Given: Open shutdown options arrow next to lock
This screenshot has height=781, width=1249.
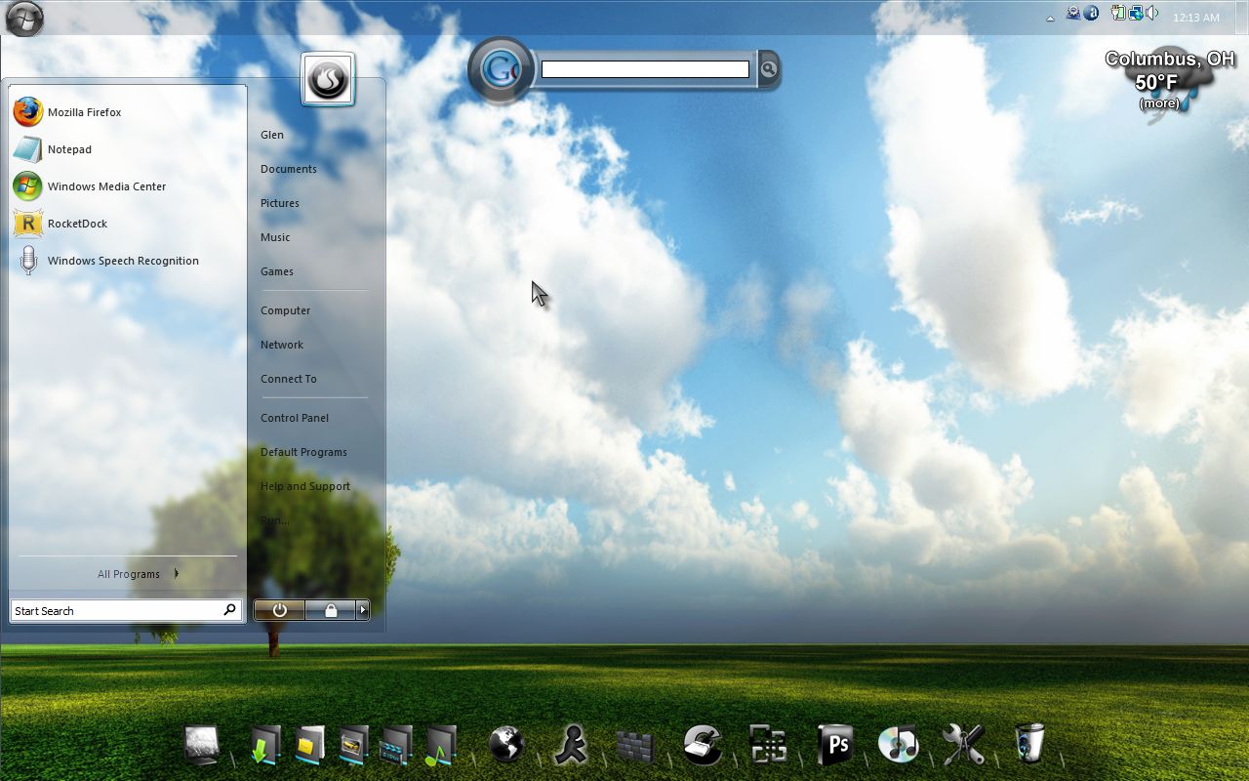Looking at the screenshot, I should (362, 610).
